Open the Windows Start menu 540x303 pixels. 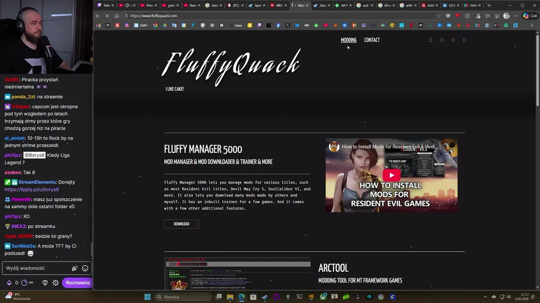pos(148,297)
